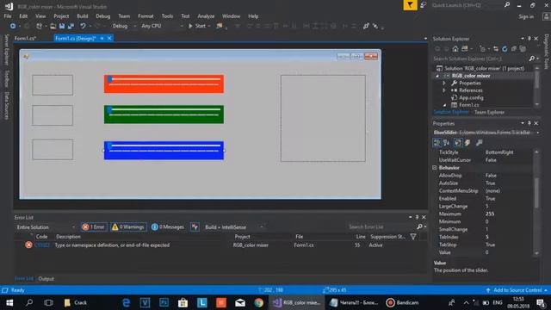The height and width of the screenshot is (310, 551).
Task: Open Google Chrome from the taskbar
Action: click(x=259, y=302)
